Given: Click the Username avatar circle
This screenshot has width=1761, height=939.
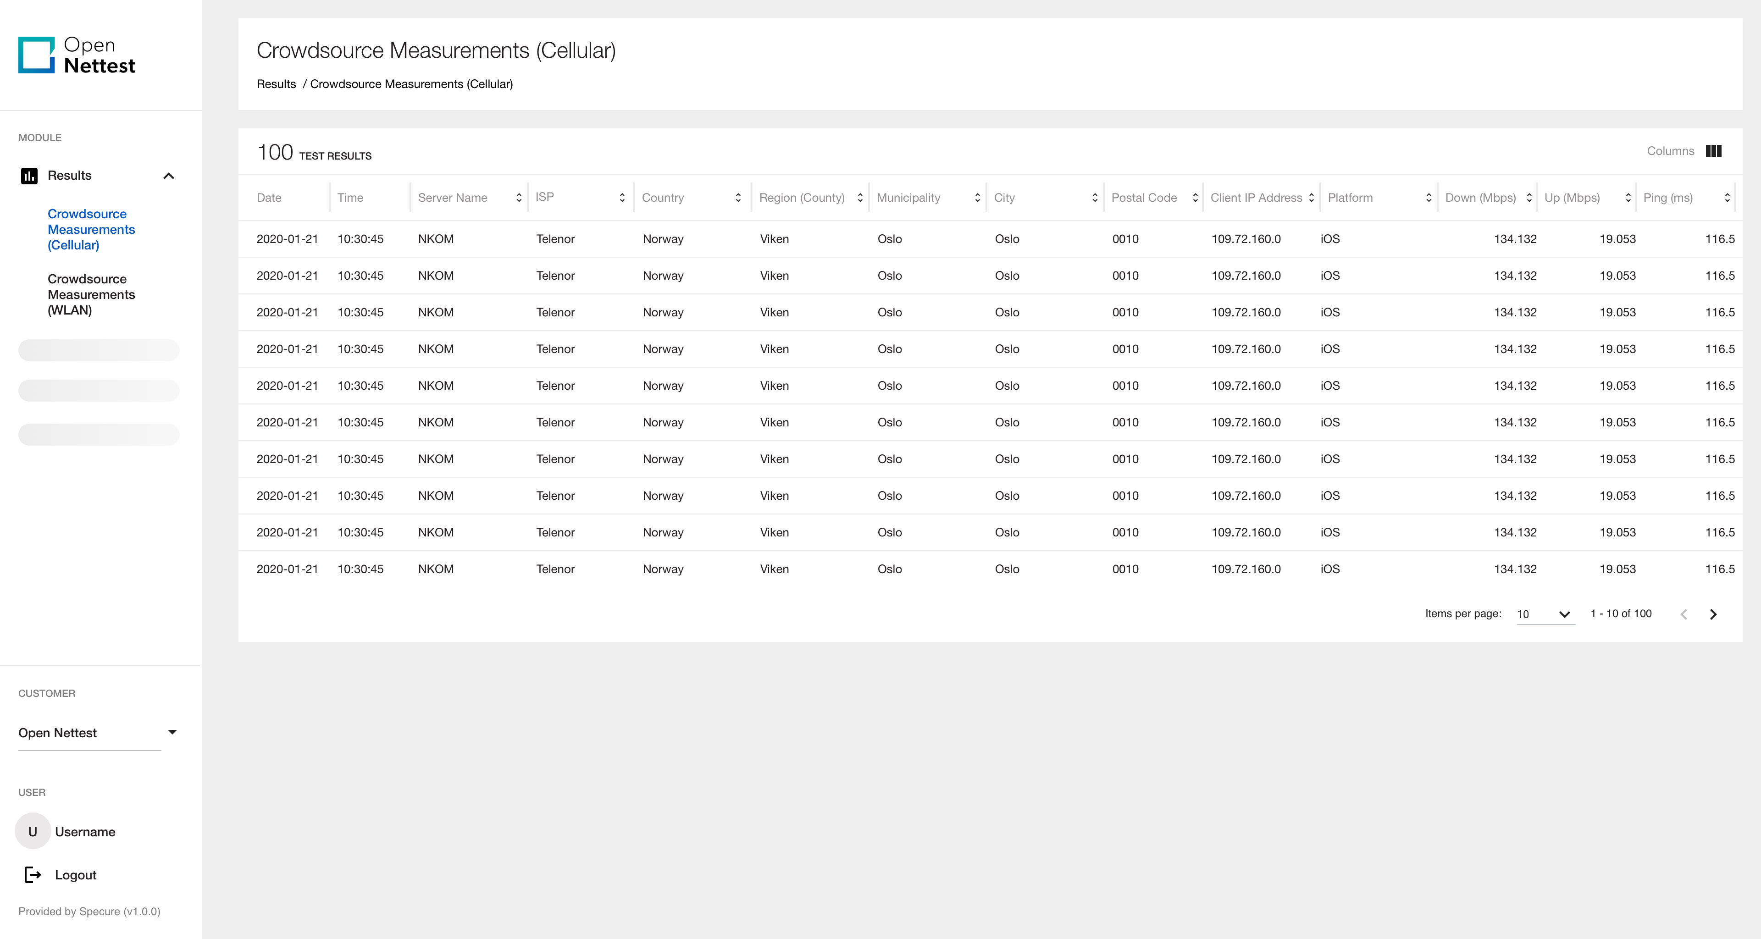Looking at the screenshot, I should pos(32,832).
